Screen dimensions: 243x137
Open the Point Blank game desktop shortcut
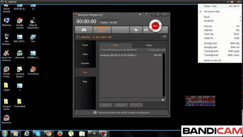[x=33, y=71]
